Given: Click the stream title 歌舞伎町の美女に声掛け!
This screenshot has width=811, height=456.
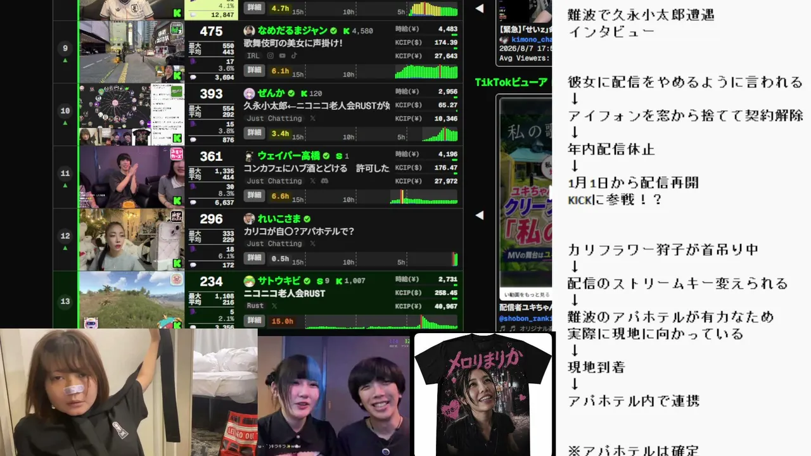Looking at the screenshot, I should [293, 43].
